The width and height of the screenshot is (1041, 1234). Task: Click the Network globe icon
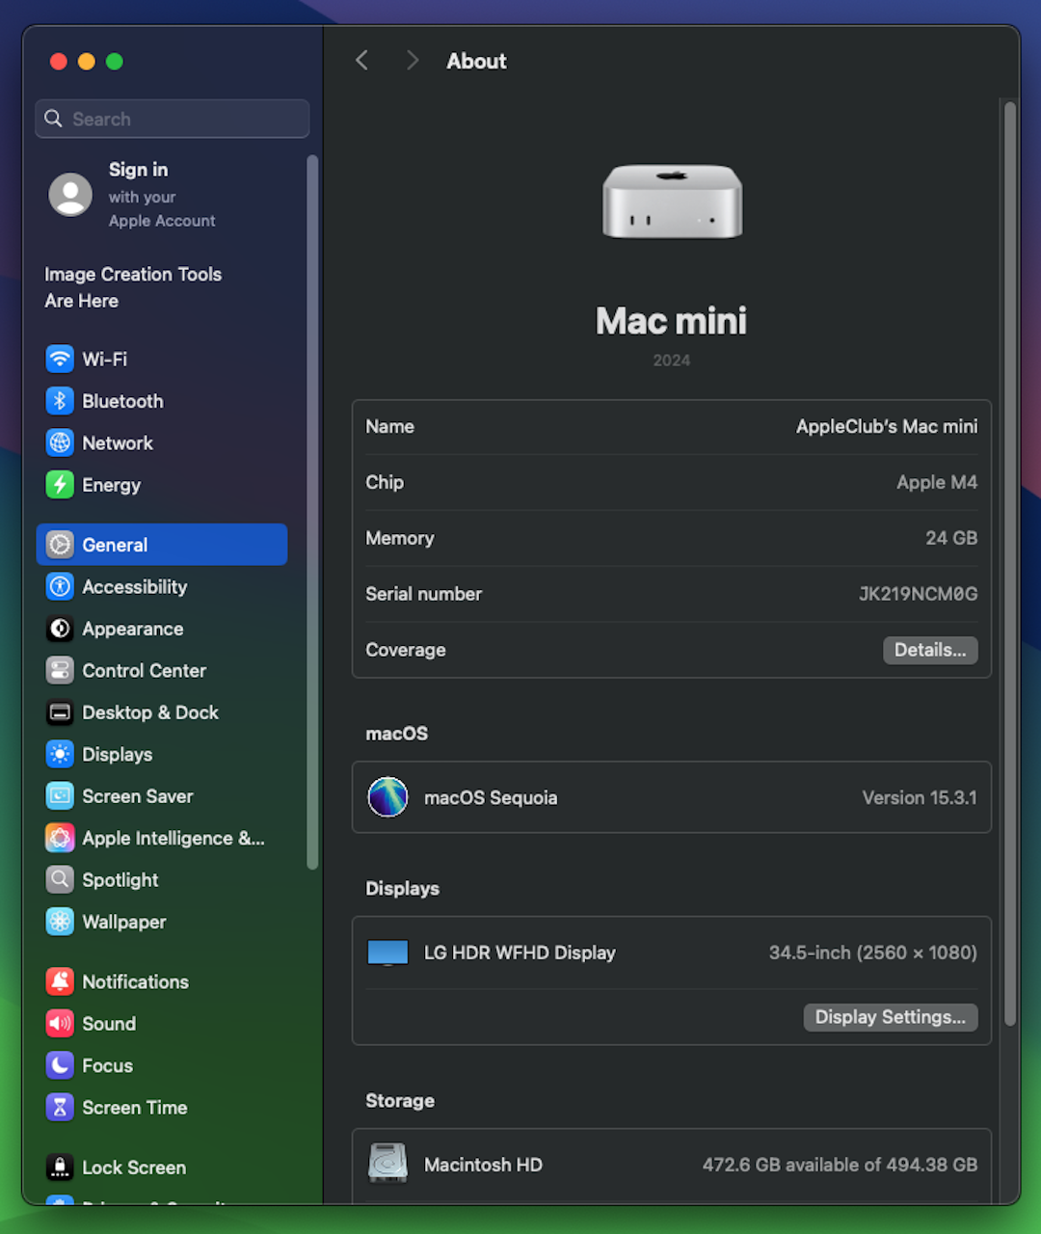(60, 443)
